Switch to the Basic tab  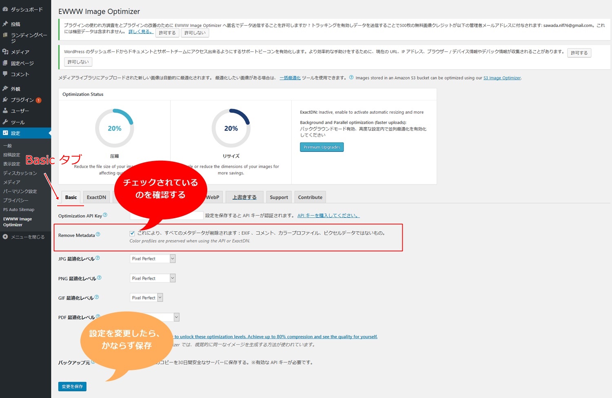71,197
